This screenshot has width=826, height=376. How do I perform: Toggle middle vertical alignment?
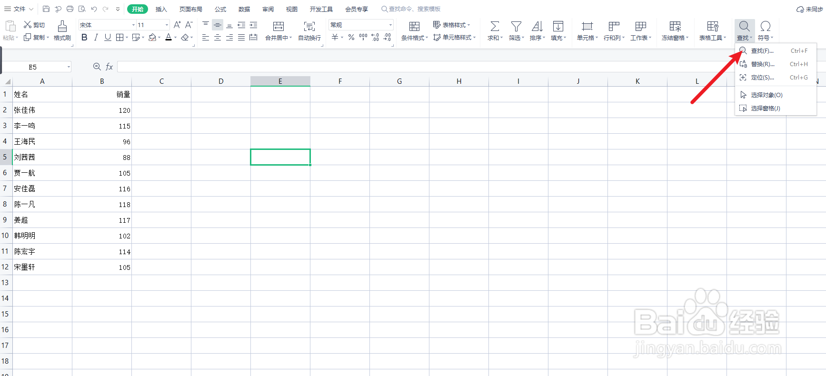pyautogui.click(x=218, y=25)
